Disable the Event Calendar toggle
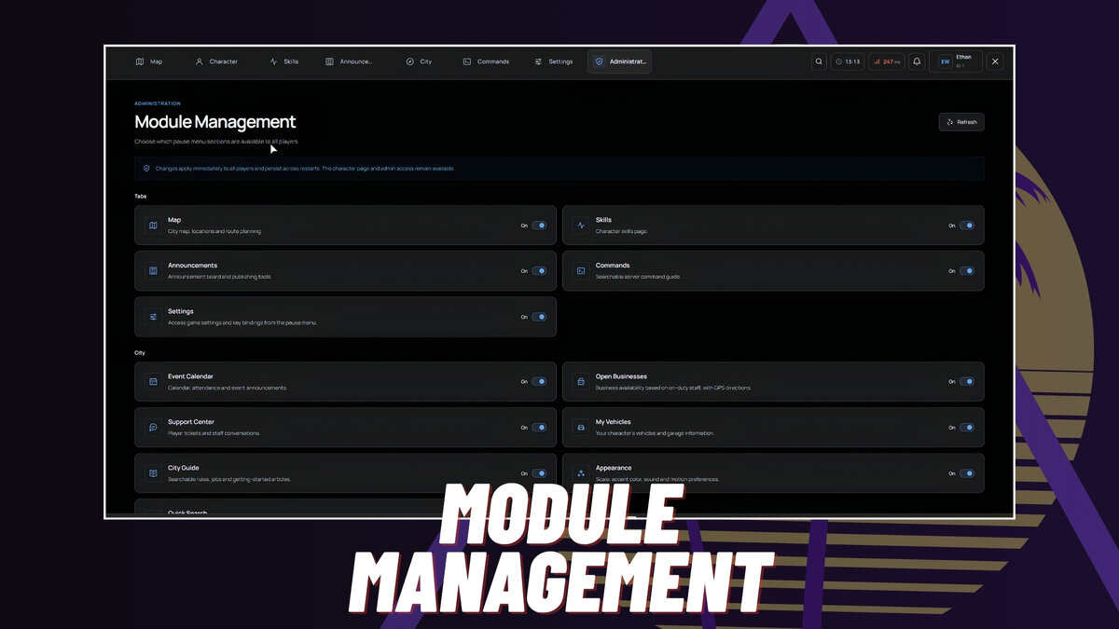The height and width of the screenshot is (629, 1119). (539, 382)
